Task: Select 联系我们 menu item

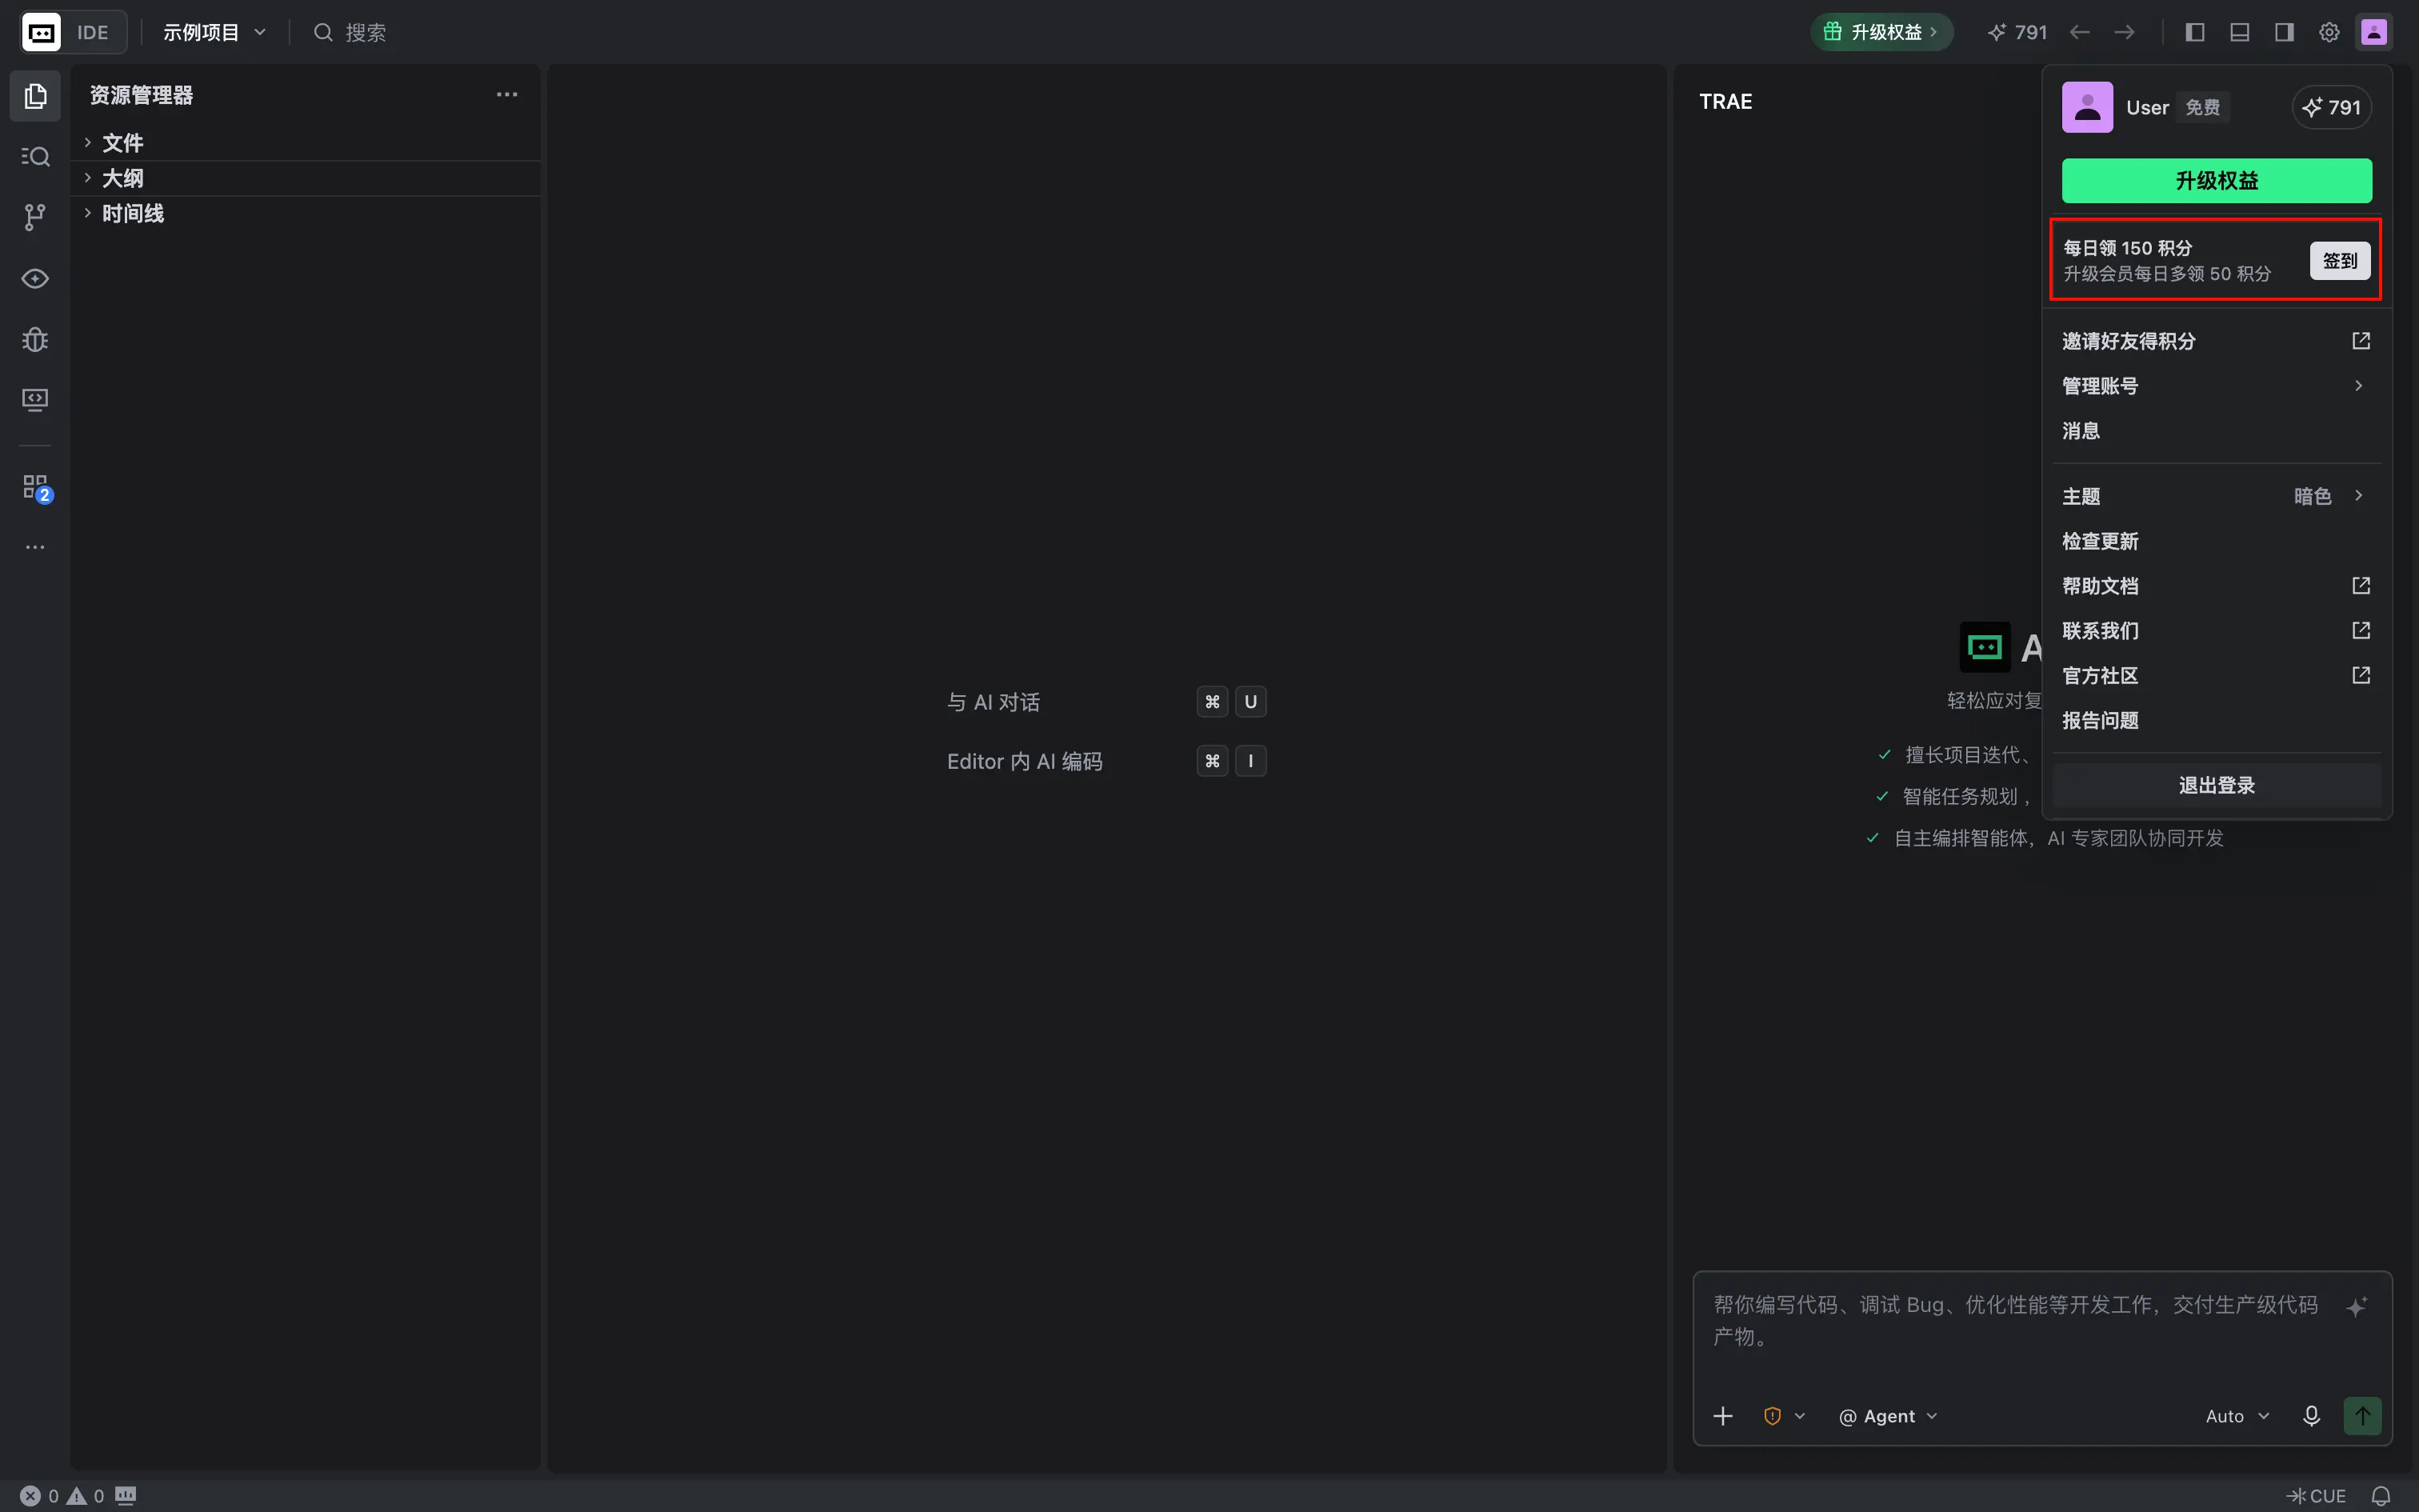Action: point(2216,631)
